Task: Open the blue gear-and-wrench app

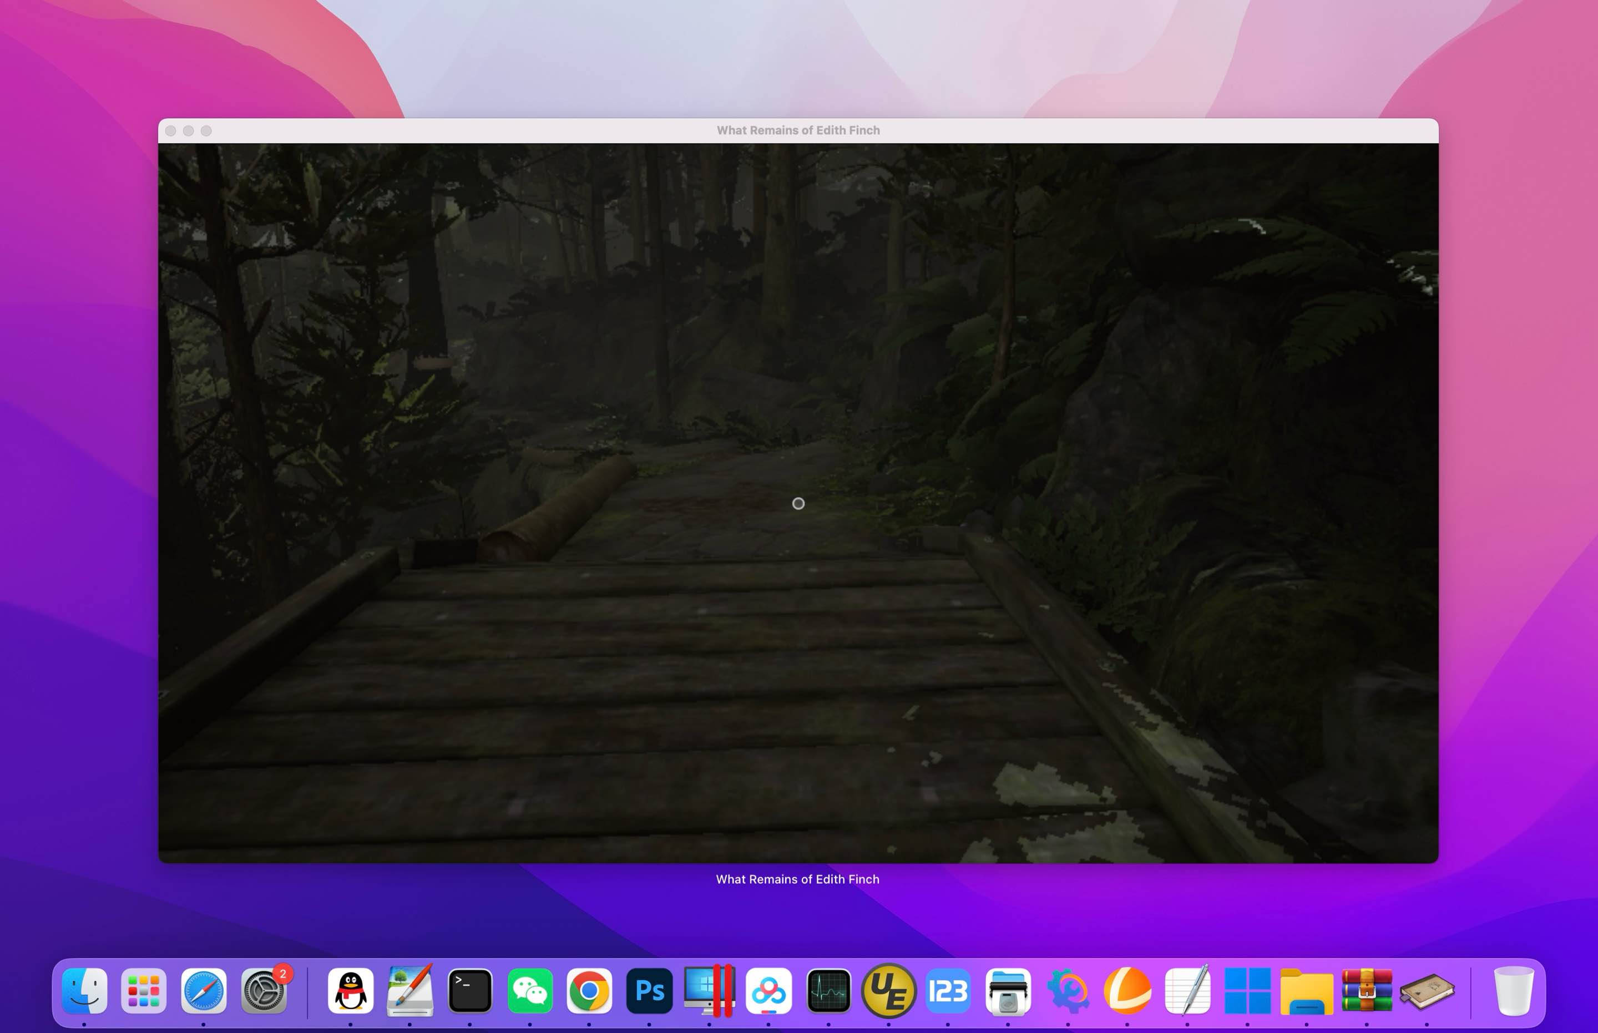Action: point(1068,990)
